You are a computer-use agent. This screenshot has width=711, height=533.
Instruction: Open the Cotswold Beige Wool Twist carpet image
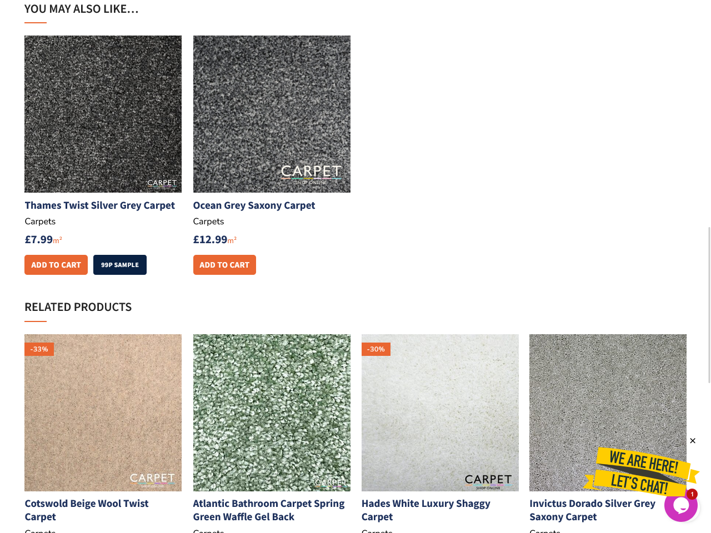coord(103,413)
